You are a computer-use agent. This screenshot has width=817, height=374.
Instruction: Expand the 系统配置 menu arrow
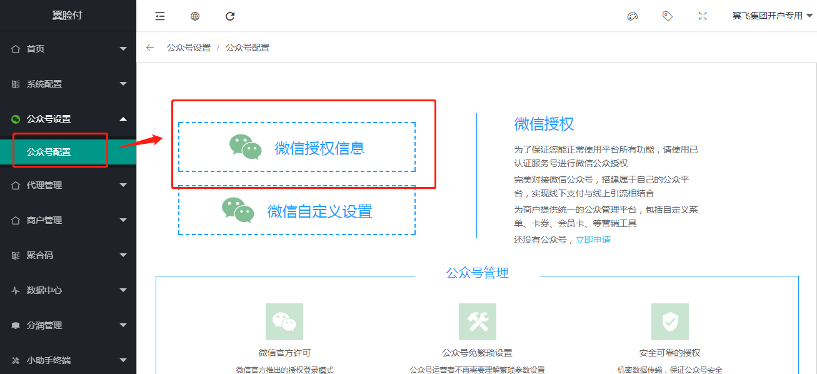pos(123,84)
